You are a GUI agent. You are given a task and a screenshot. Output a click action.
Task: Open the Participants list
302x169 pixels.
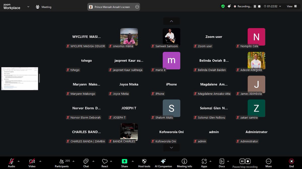(62, 163)
